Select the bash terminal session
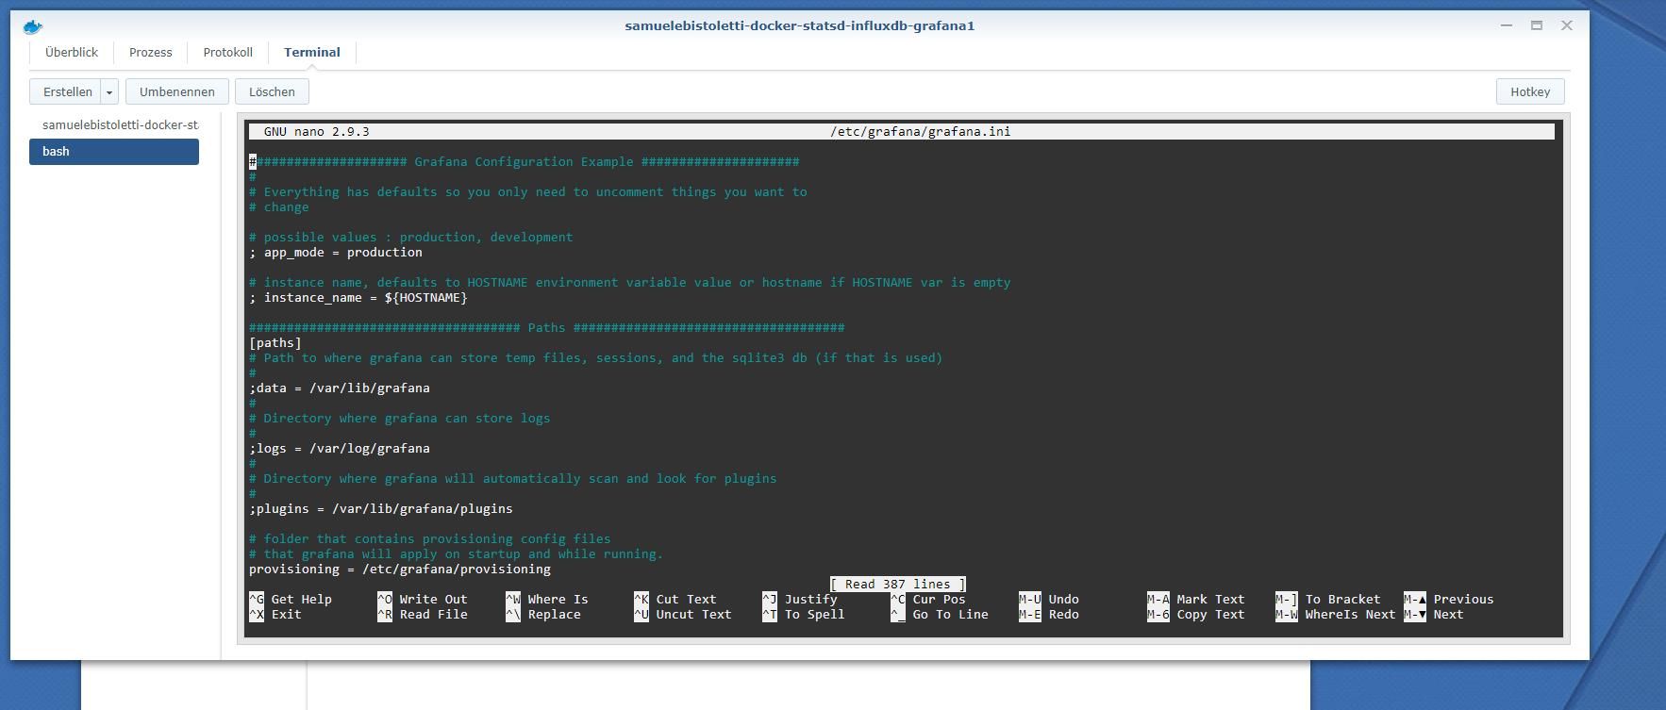The image size is (1666, 710). (x=114, y=152)
